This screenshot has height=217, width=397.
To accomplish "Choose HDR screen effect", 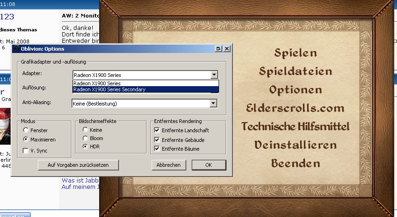I will click(85, 147).
